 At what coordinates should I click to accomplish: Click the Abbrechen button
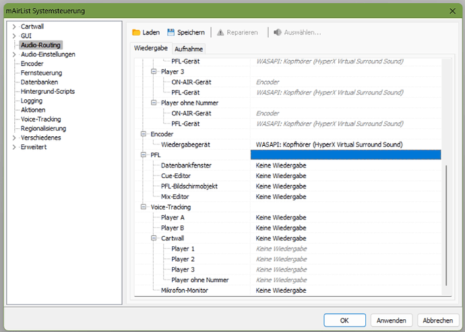point(438,321)
